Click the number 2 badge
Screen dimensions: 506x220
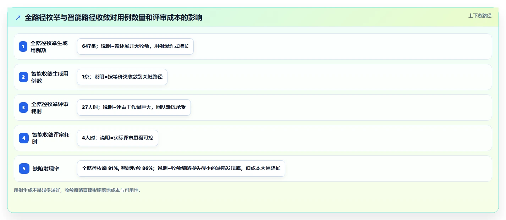23,77
